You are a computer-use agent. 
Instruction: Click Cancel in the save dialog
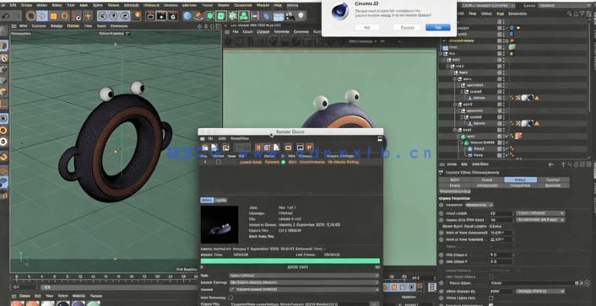point(407,28)
